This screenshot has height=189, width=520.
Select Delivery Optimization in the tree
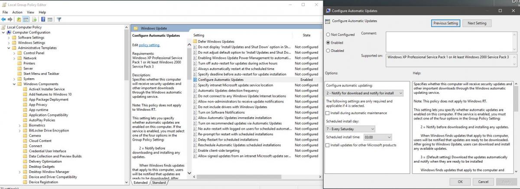[x=45, y=161]
